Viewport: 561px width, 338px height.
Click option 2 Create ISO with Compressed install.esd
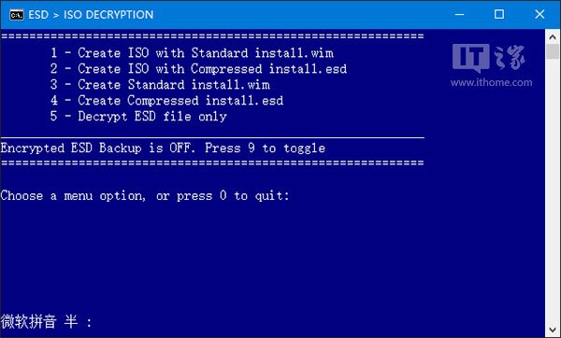[198, 68]
